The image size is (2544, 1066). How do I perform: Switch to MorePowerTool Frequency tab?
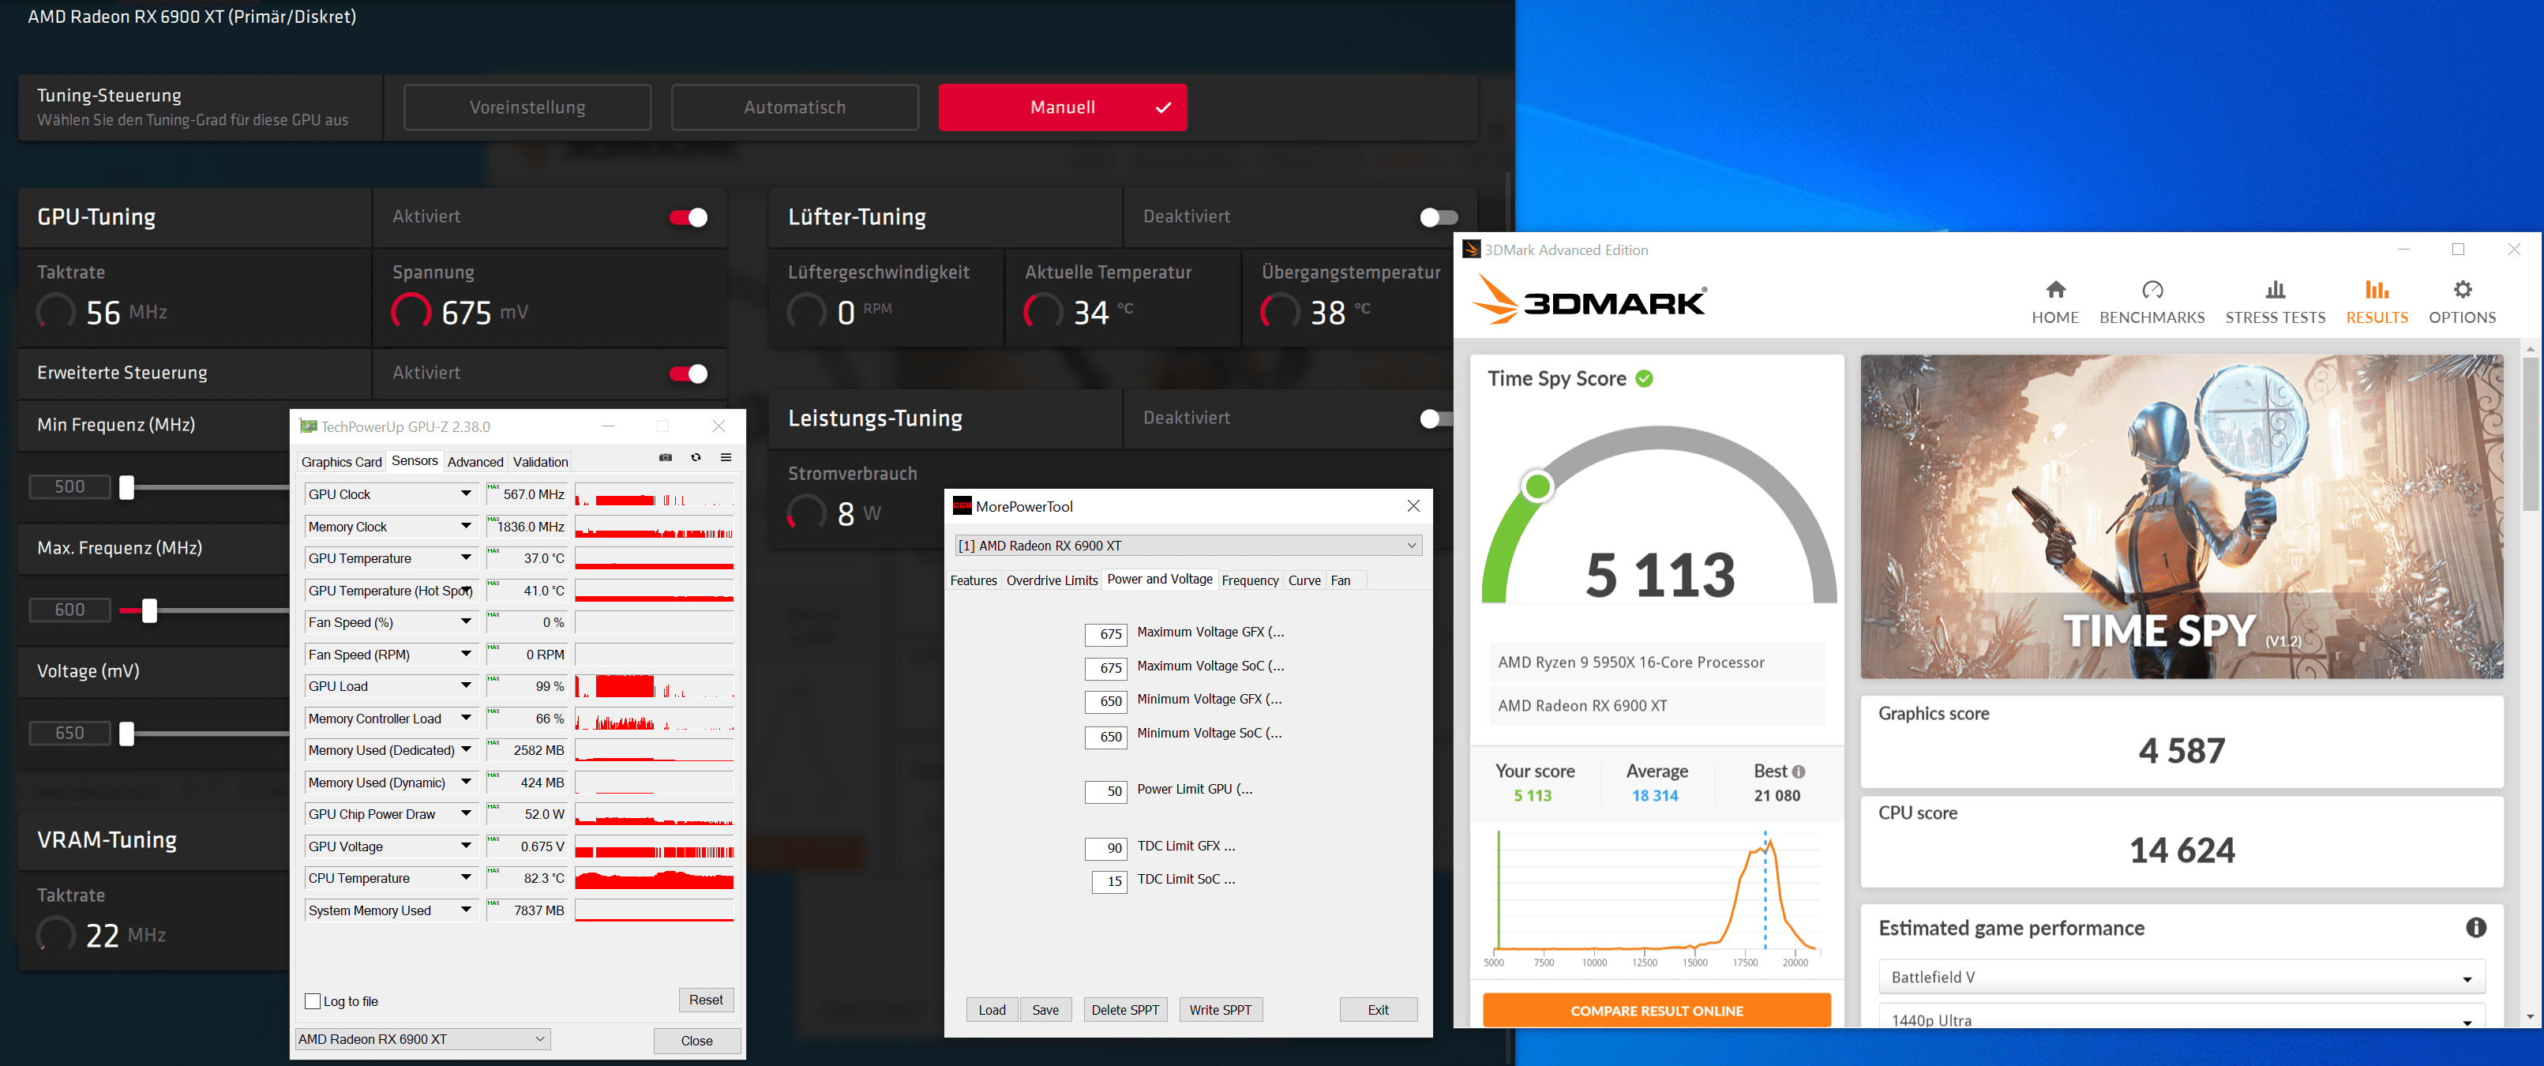[1249, 580]
